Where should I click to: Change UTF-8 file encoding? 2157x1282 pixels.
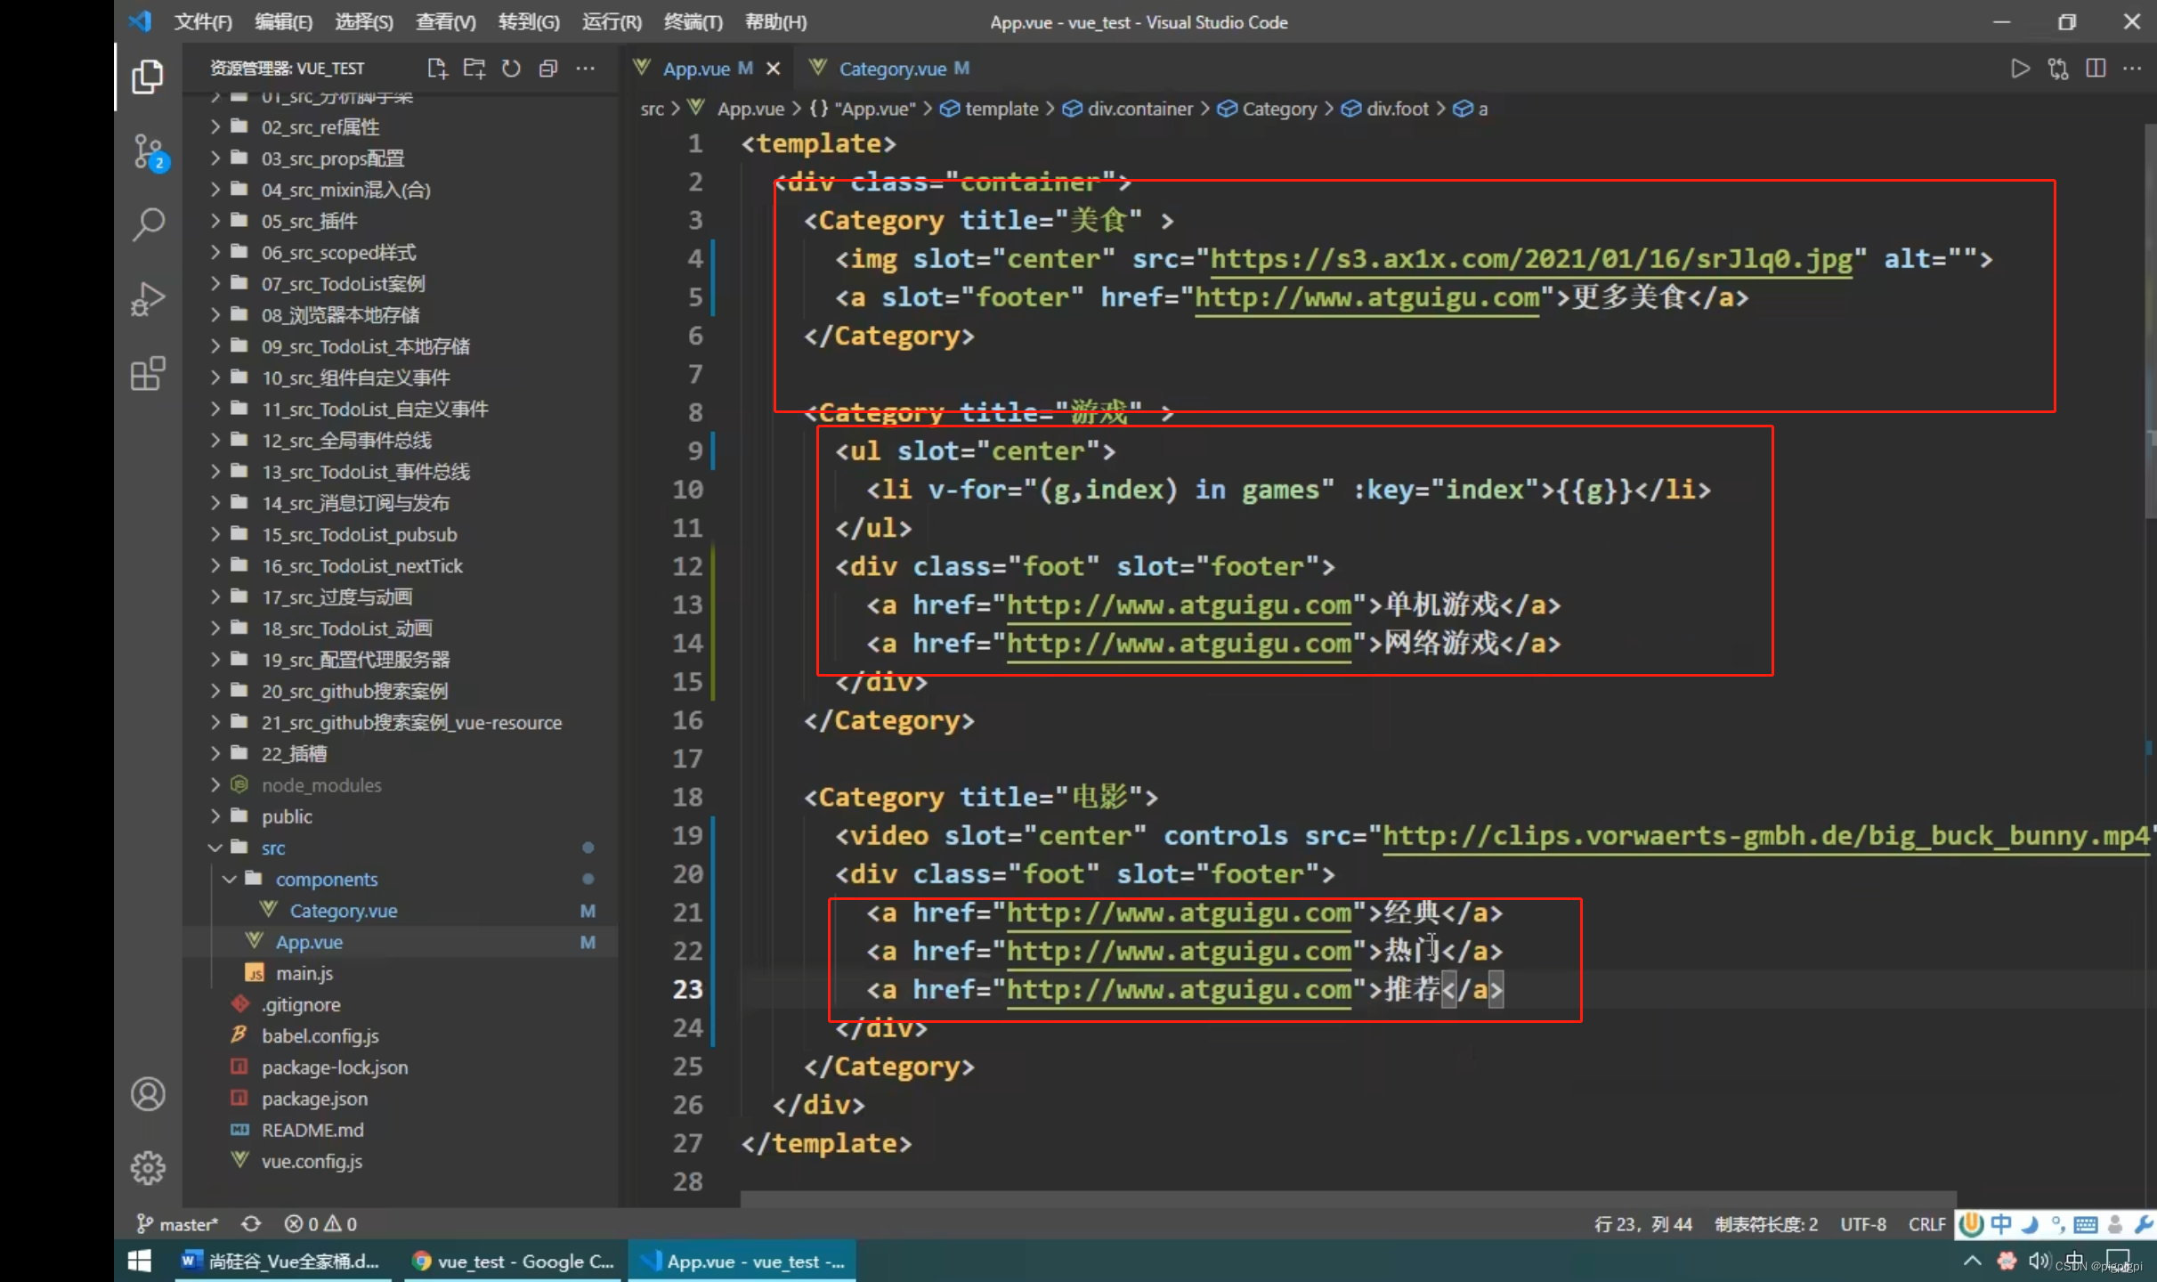coord(1863,1224)
